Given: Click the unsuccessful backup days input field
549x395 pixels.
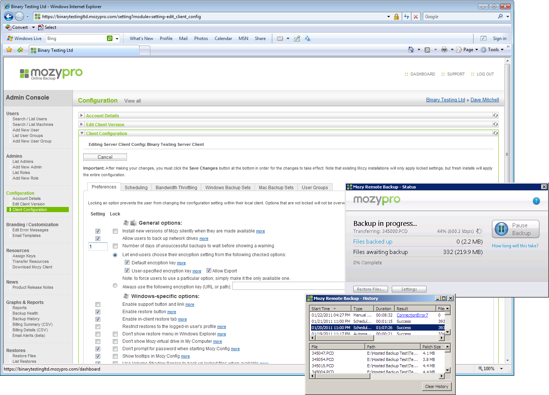Looking at the screenshot, I should [x=98, y=247].
